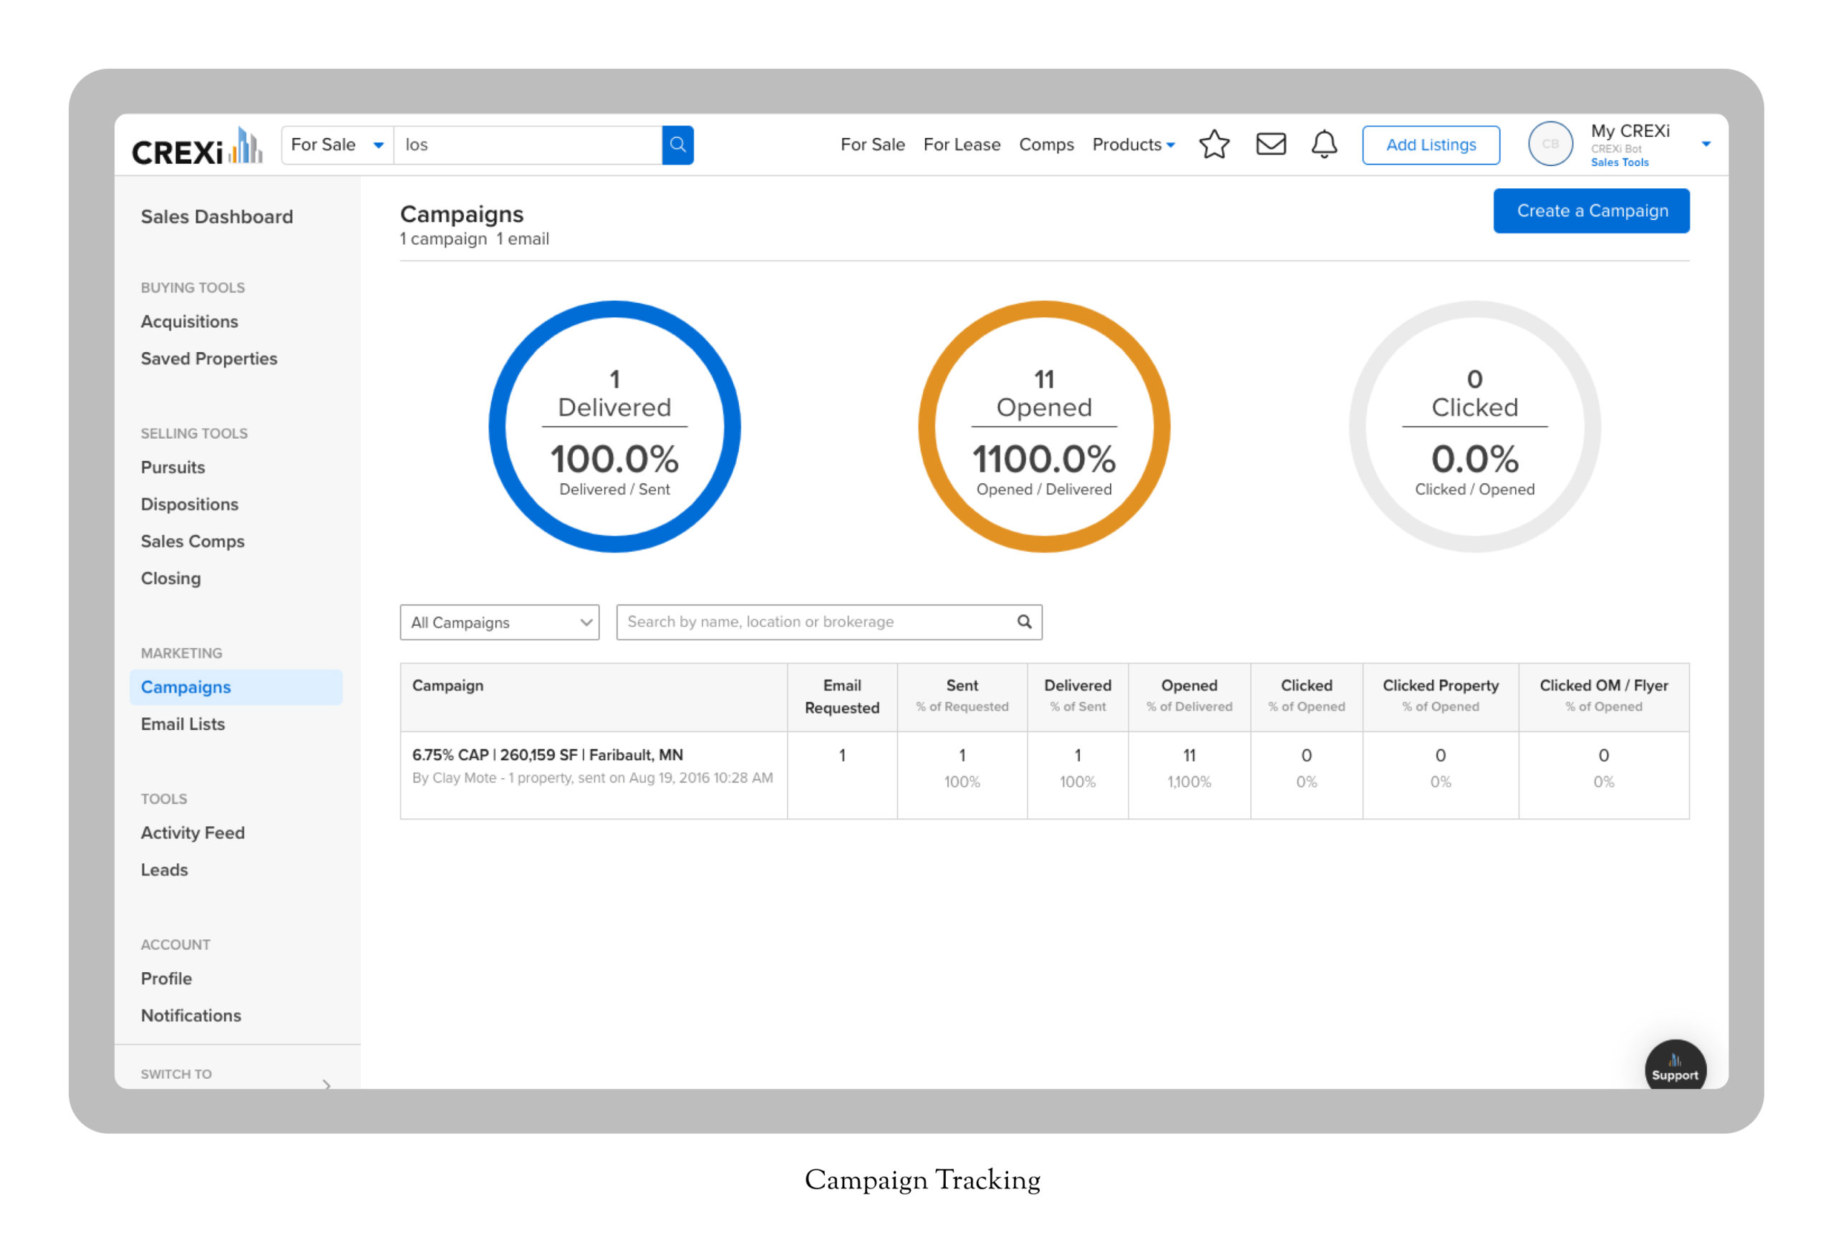Open notifications bell icon
The height and width of the screenshot is (1247, 1833).
pyautogui.click(x=1325, y=145)
